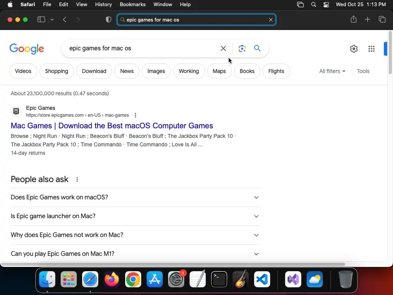This screenshot has width=393, height=295.
Task: Go forward to the next page
Action: [78, 20]
